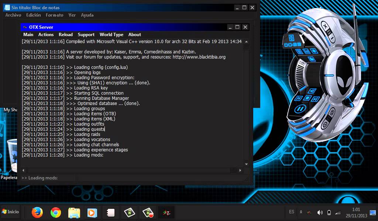Click the 00:23 elapsed time display
This screenshot has height=221, width=378.
[x=292, y=45]
